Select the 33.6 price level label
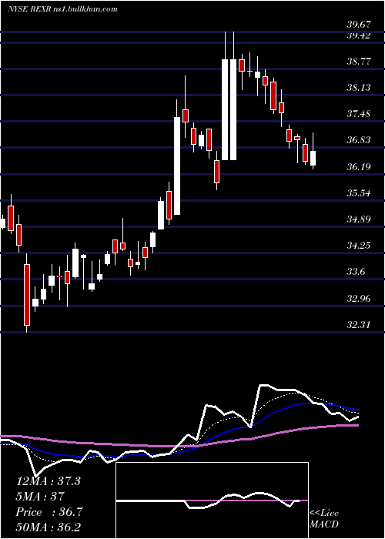The height and width of the screenshot is (539, 385). [356, 273]
